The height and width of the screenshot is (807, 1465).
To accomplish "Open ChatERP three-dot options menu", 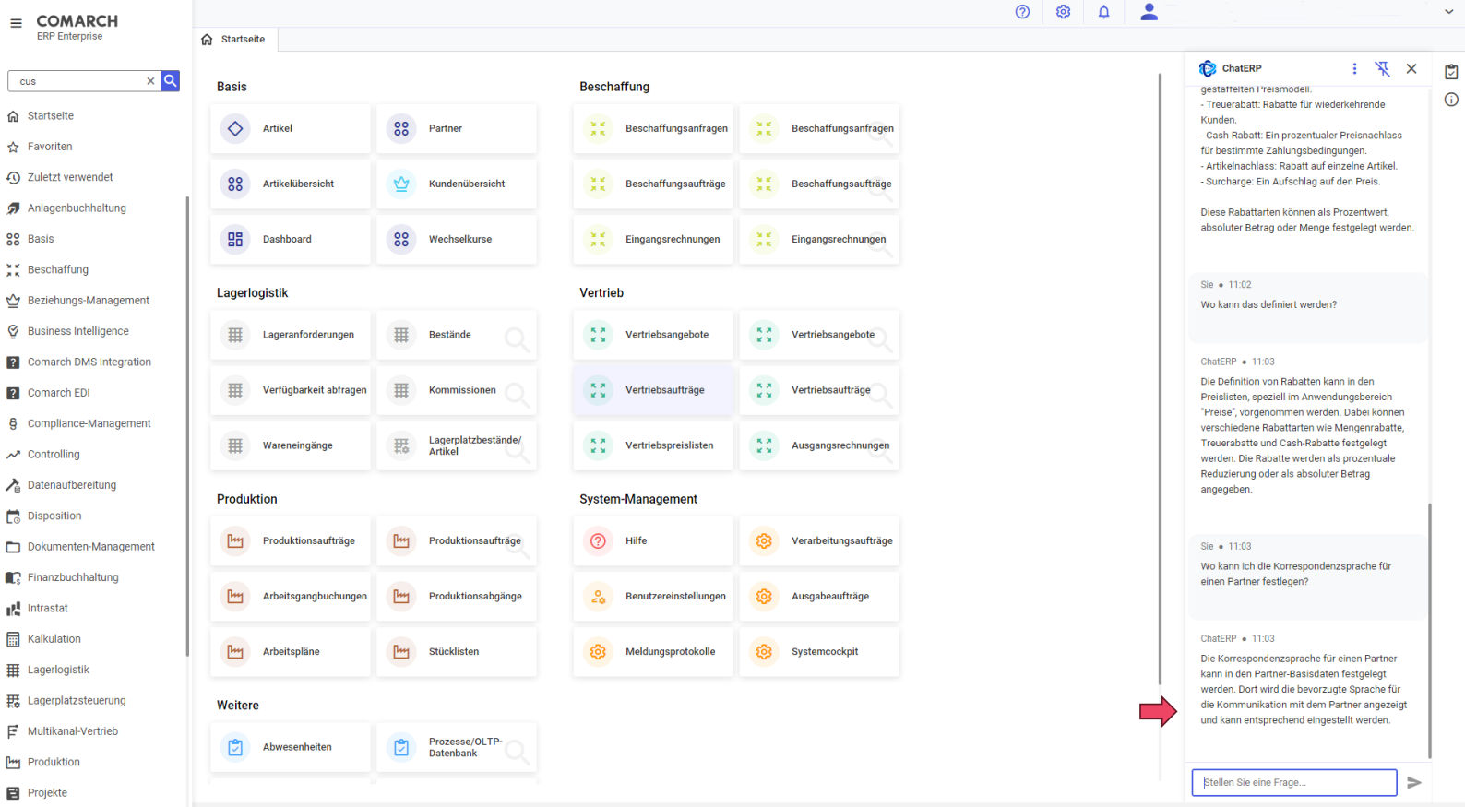I will [1354, 68].
